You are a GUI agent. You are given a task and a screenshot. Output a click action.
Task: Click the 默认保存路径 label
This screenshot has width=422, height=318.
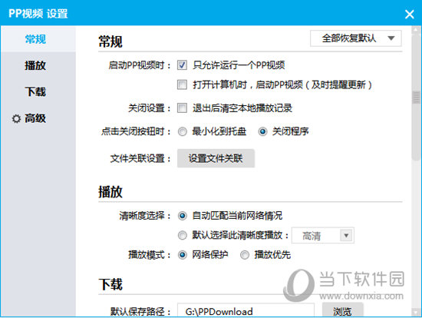[x=140, y=312]
